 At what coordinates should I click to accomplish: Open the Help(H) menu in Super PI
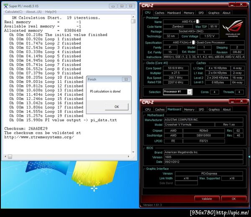(x=51, y=12)
